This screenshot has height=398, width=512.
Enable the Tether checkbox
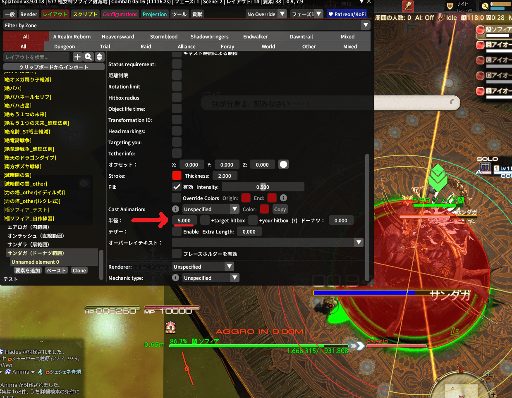point(177,231)
